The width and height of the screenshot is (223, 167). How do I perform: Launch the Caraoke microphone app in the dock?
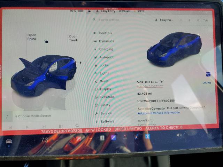[x=113, y=138]
